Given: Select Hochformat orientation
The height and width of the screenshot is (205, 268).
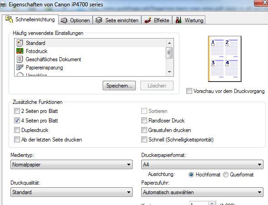Looking at the screenshot, I should point(191,175).
